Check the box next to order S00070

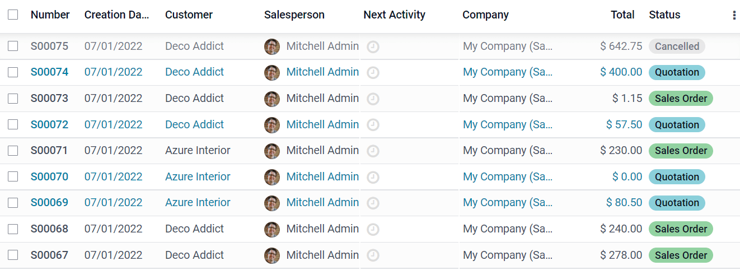pos(13,177)
